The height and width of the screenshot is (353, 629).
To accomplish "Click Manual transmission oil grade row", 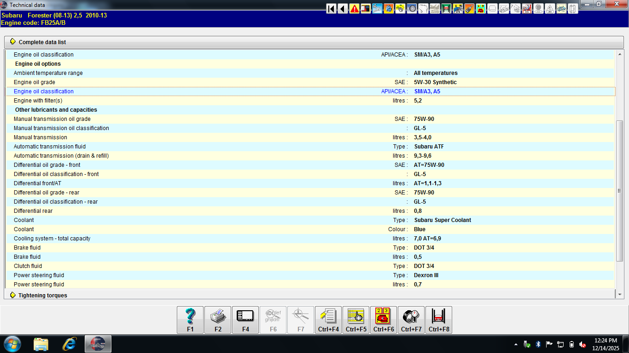I will coord(310,119).
